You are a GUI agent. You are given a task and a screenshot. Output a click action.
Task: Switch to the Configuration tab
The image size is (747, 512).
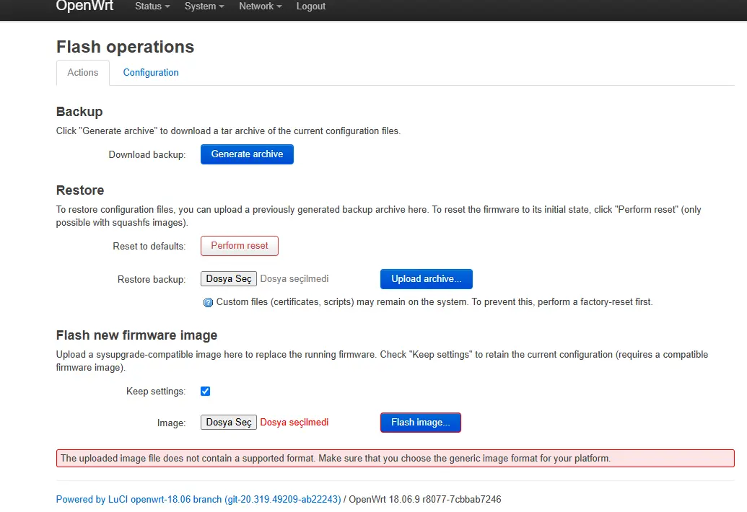(x=151, y=72)
